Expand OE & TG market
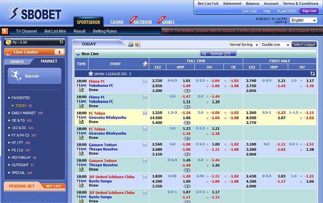 point(20,120)
